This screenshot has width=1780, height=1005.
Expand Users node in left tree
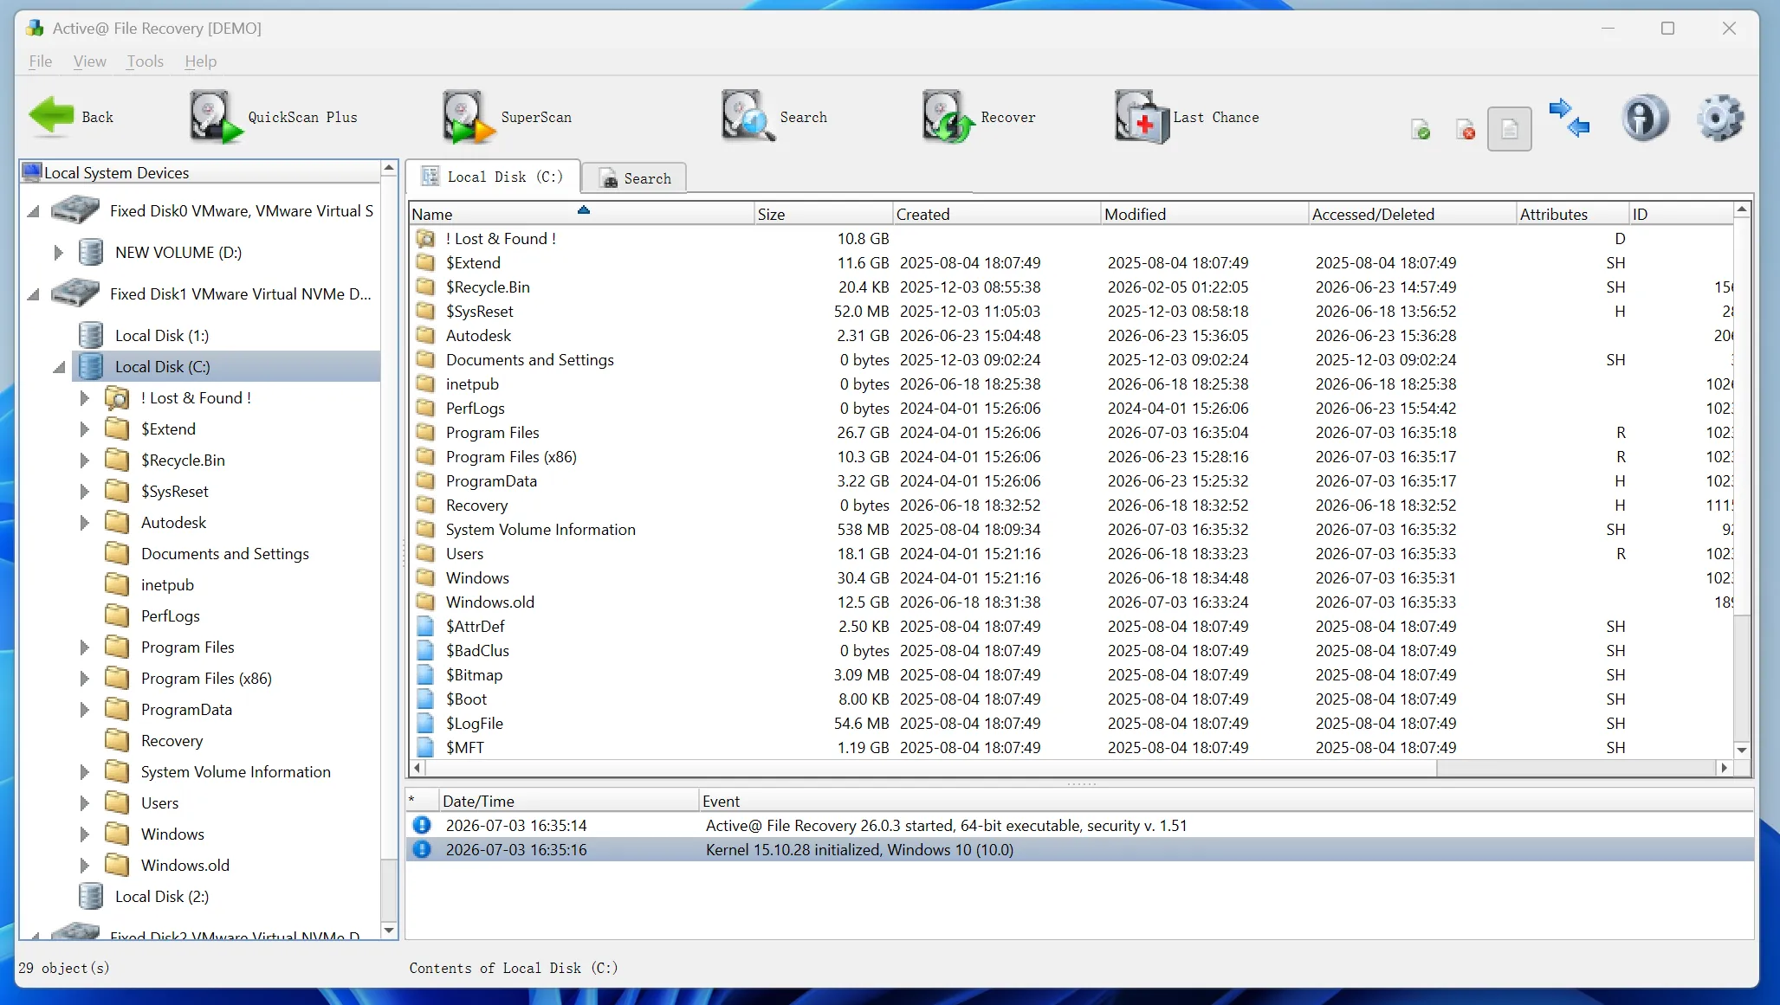coord(84,802)
